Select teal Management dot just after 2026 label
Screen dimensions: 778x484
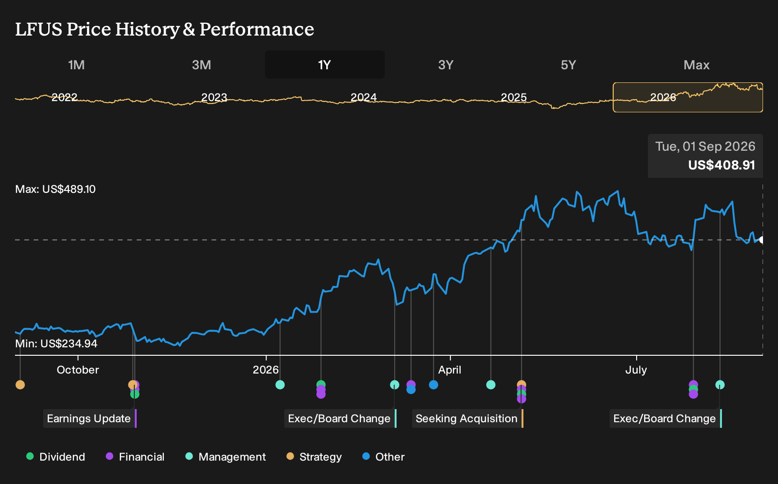(x=280, y=385)
